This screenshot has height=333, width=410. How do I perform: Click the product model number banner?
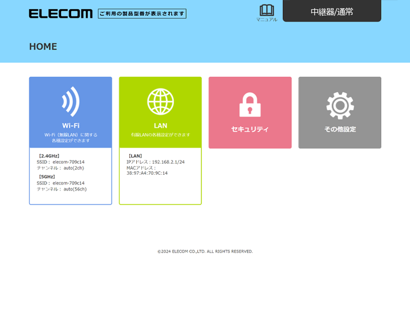point(142,14)
